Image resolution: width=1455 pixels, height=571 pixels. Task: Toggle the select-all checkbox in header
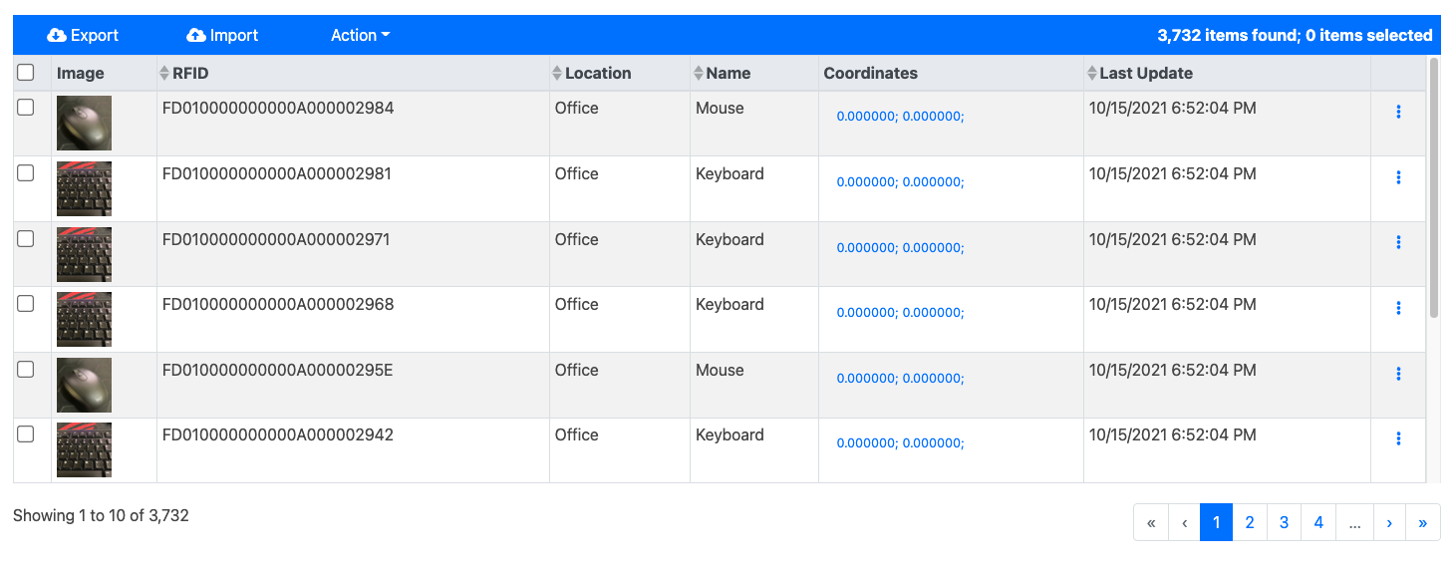pos(26,72)
